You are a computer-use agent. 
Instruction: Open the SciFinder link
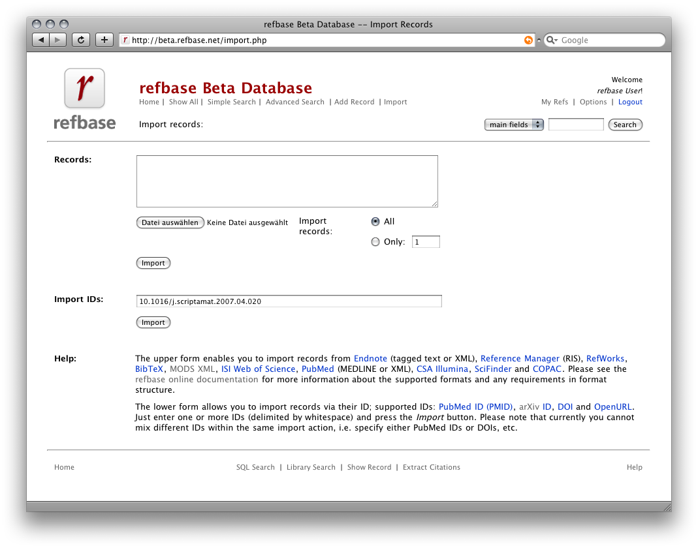tap(493, 369)
